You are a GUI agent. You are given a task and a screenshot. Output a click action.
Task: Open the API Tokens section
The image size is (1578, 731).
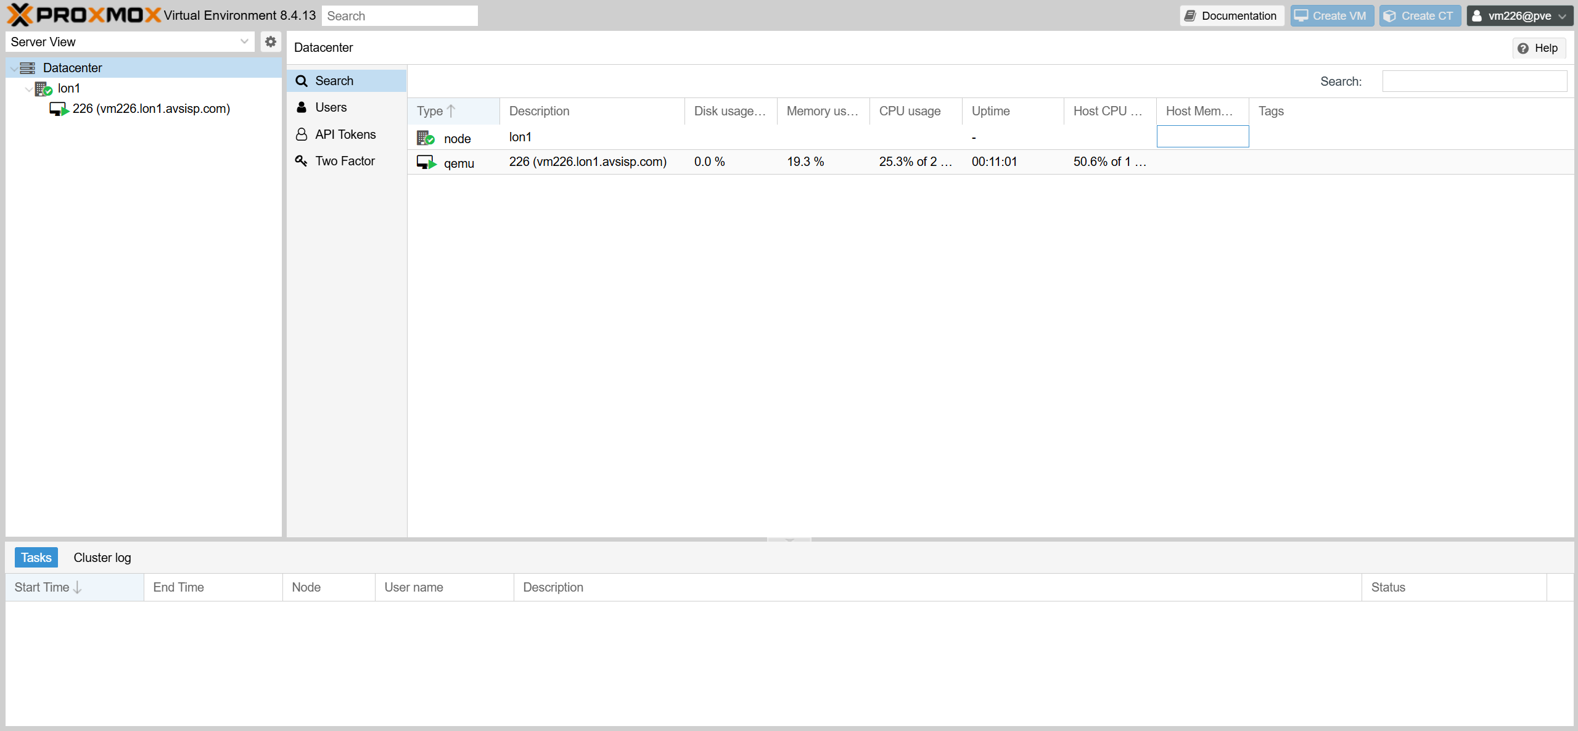[347, 134]
